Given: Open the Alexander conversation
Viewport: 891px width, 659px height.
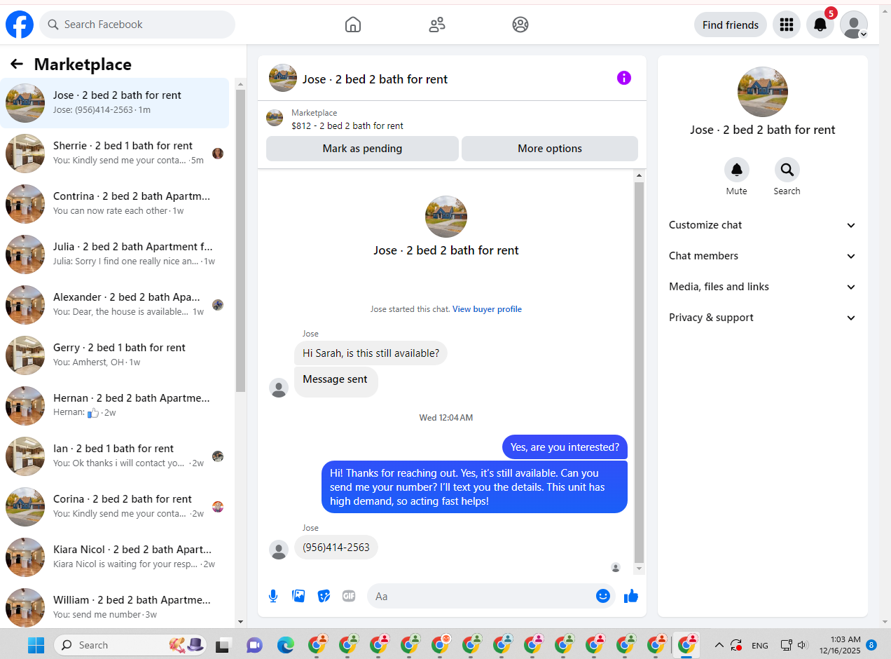Looking at the screenshot, I should 114,305.
